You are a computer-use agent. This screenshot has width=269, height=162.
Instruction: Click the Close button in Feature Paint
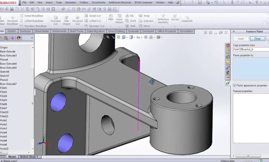[x=258, y=39]
